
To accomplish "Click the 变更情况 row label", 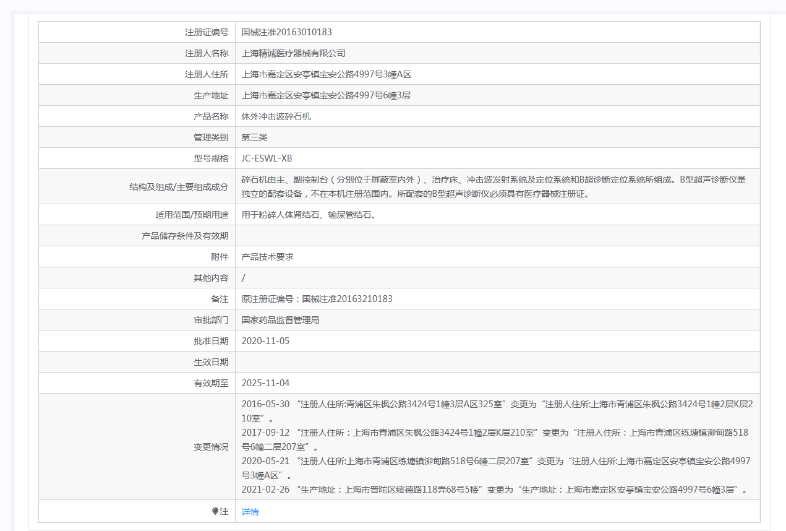I will (x=211, y=447).
